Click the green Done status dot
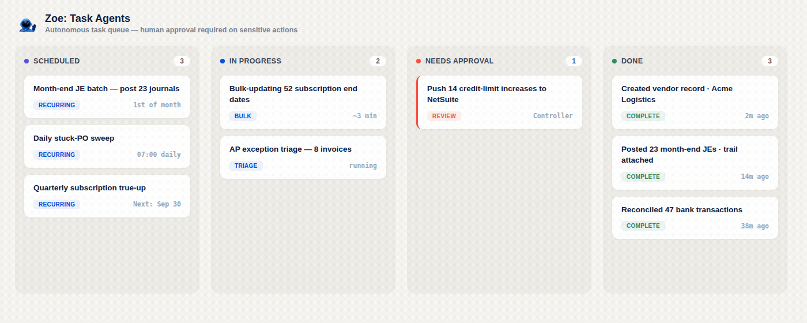Image resolution: width=807 pixels, height=323 pixels. coord(614,61)
